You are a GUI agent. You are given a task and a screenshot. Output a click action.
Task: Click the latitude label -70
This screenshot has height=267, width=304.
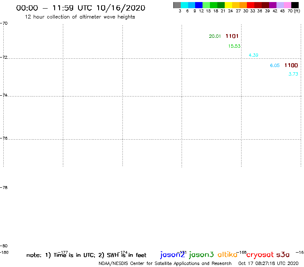click(4, 23)
